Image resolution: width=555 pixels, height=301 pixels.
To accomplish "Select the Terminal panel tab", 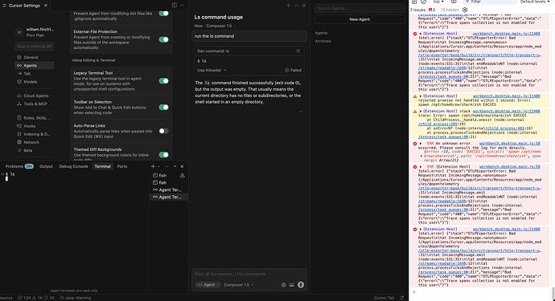I will coord(103,166).
